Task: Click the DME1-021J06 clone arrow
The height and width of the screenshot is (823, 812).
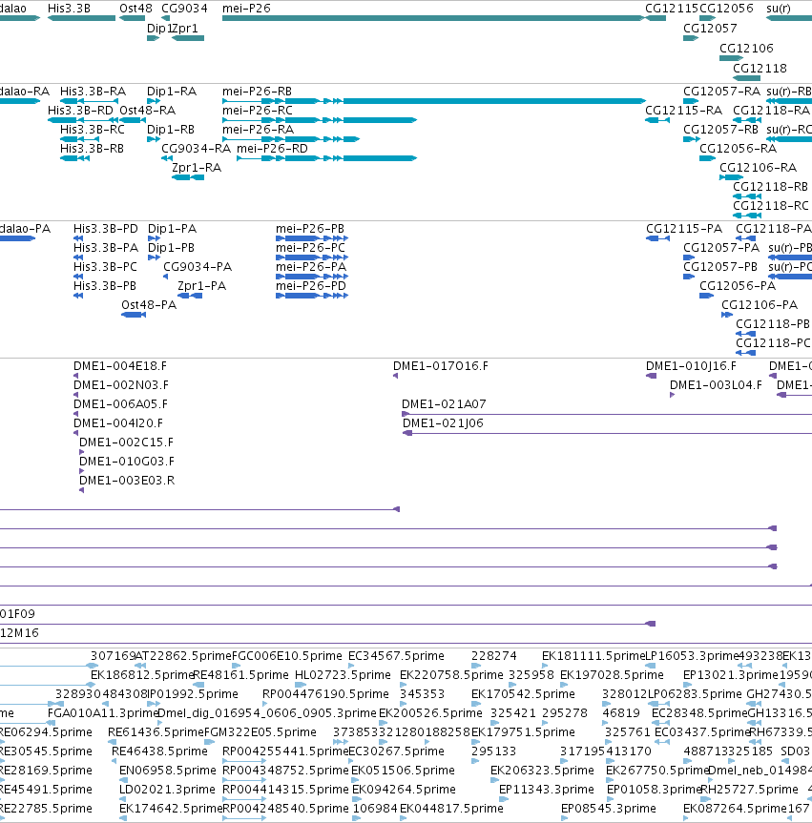Action: point(607,433)
